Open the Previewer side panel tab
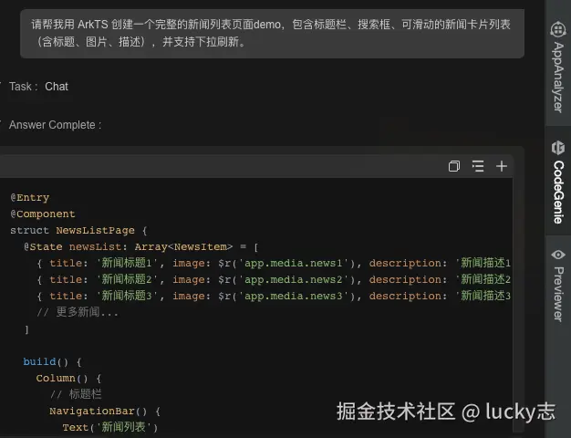Viewport: 571px width, 438px height. pyautogui.click(x=558, y=286)
